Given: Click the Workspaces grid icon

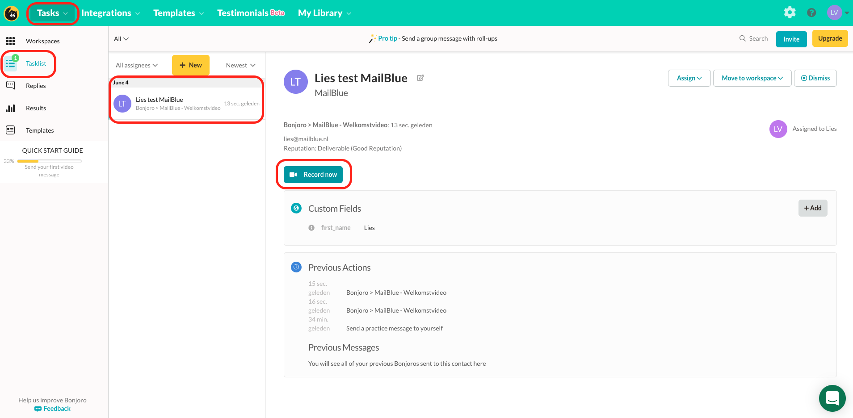Looking at the screenshot, I should 11,41.
